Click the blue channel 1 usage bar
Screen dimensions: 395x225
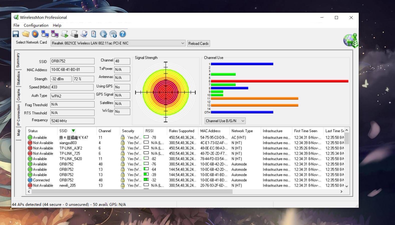[242, 64]
